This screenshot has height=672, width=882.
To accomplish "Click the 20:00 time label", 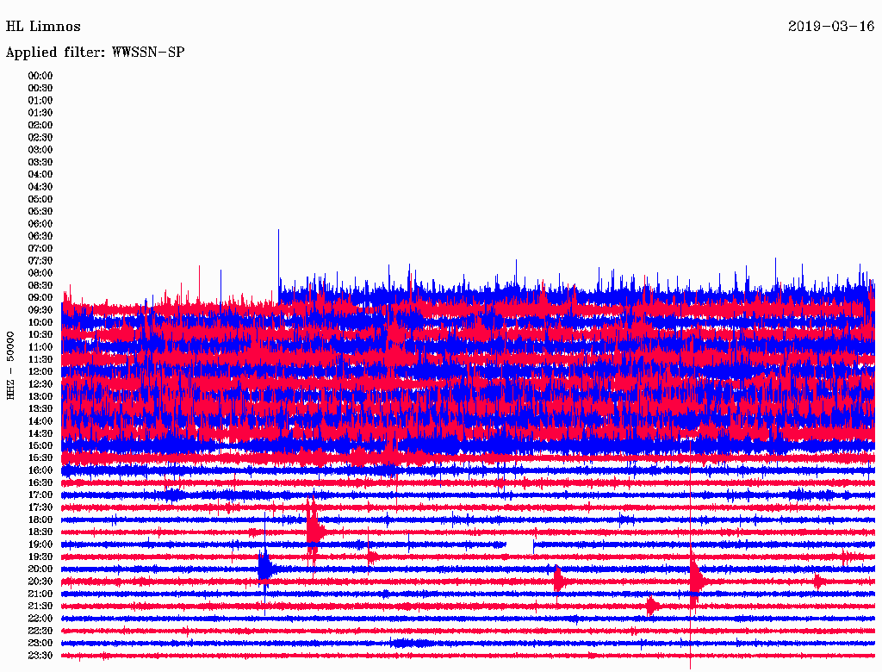I will tap(40, 569).
